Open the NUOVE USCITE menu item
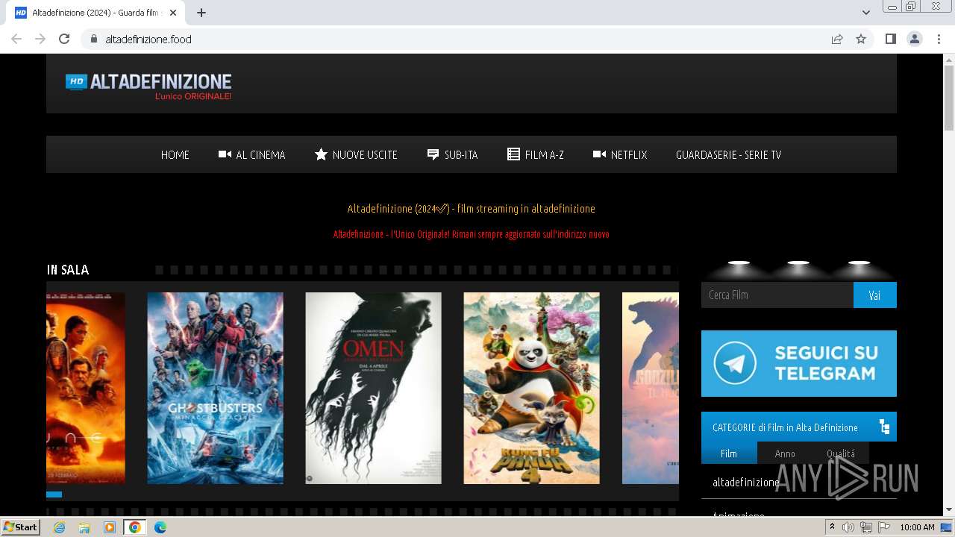 point(356,155)
